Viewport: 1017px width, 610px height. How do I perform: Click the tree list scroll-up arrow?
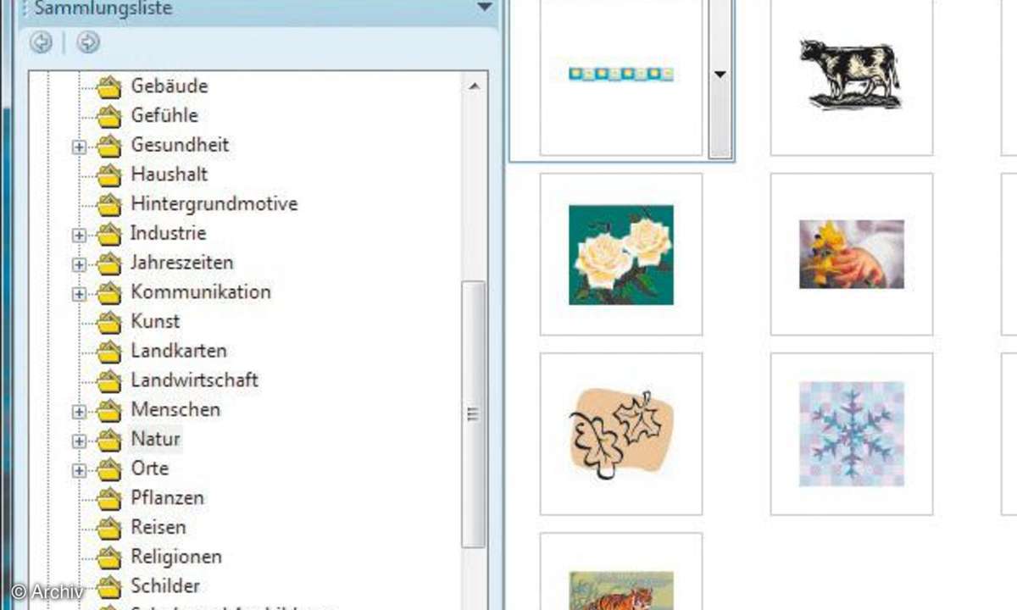tap(474, 86)
